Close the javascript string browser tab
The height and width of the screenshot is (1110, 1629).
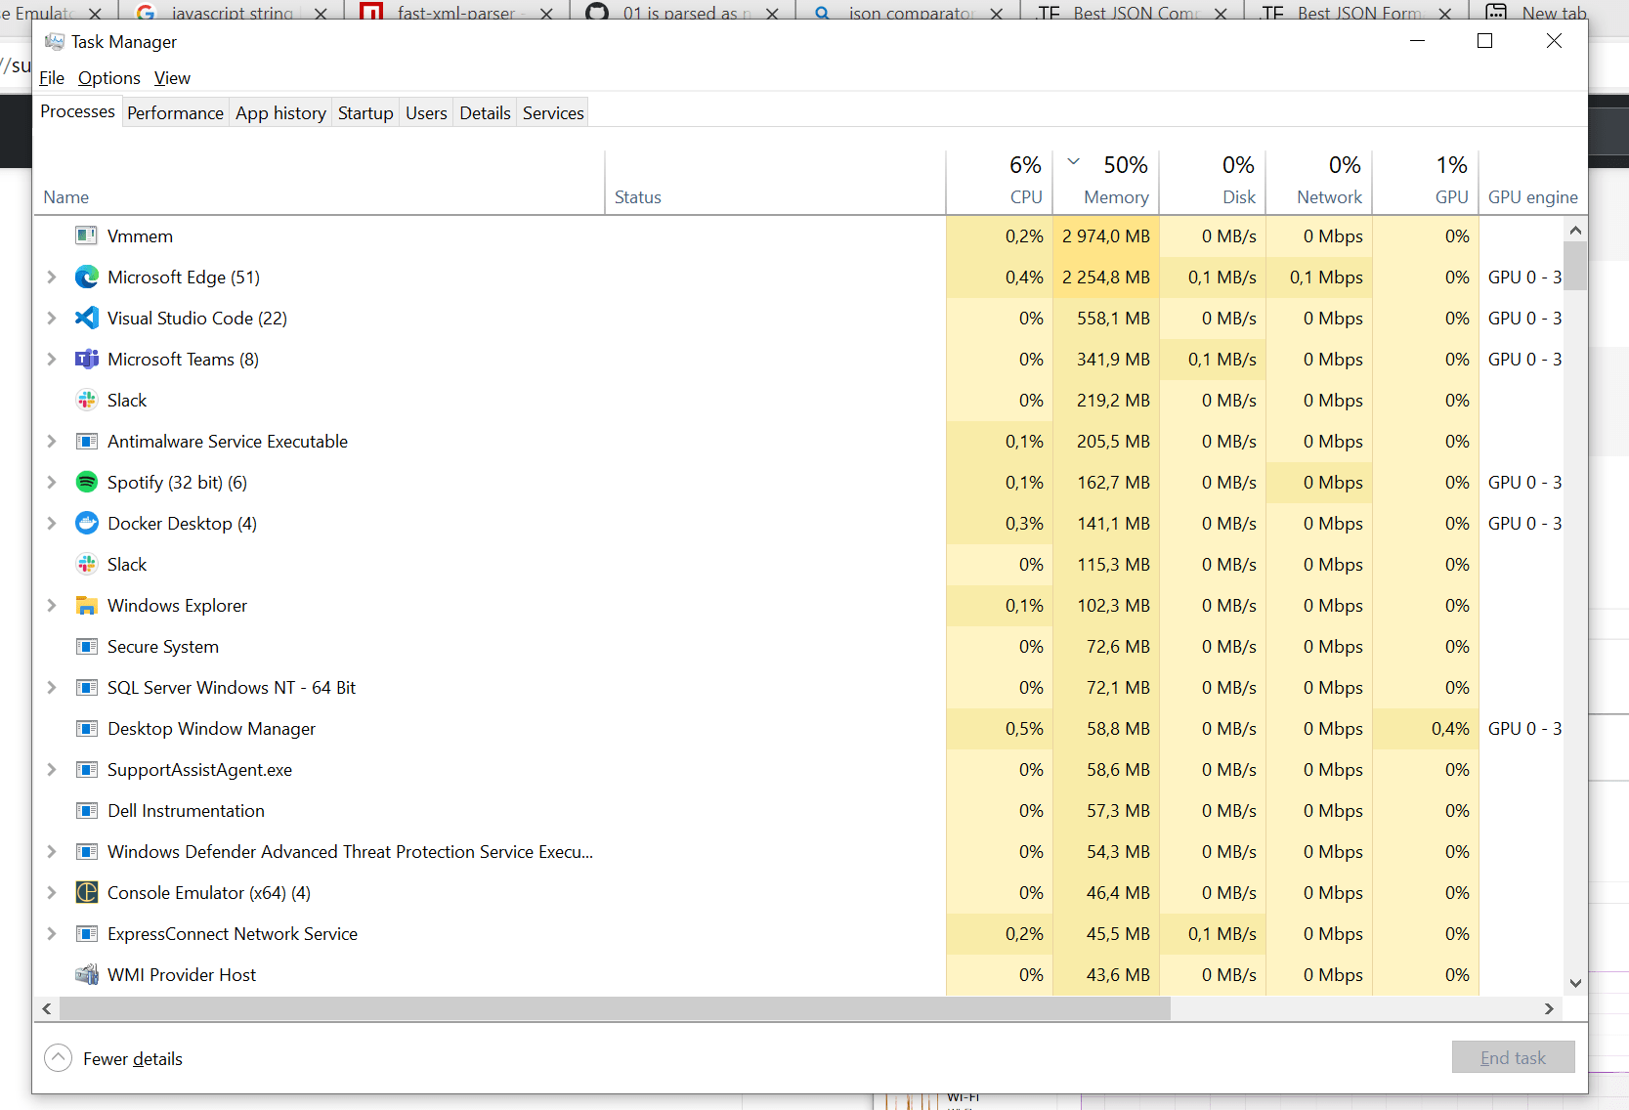321,14
